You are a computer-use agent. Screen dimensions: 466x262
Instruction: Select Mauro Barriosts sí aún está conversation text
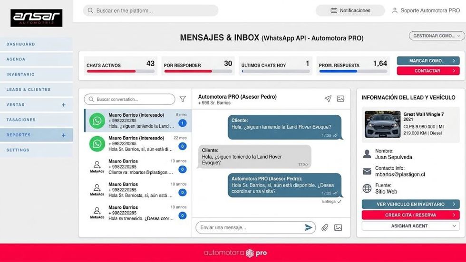pos(140,196)
